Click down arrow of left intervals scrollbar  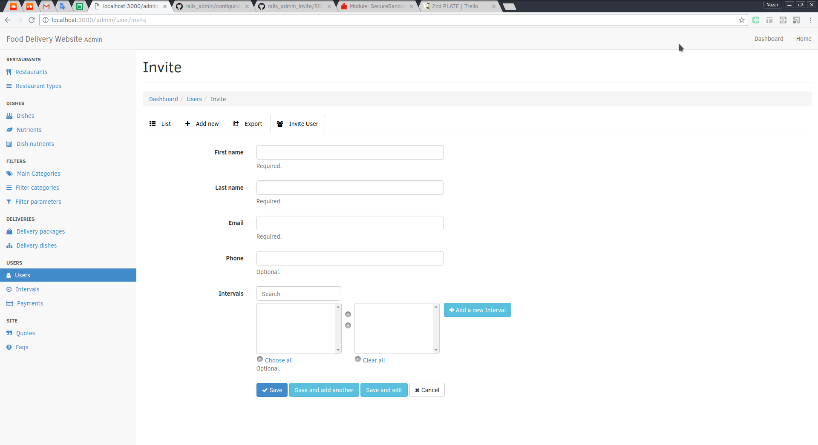coord(338,350)
